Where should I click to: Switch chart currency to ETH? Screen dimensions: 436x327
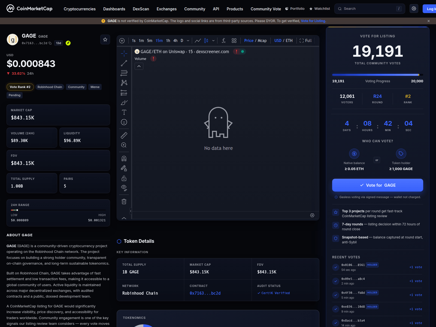click(289, 41)
